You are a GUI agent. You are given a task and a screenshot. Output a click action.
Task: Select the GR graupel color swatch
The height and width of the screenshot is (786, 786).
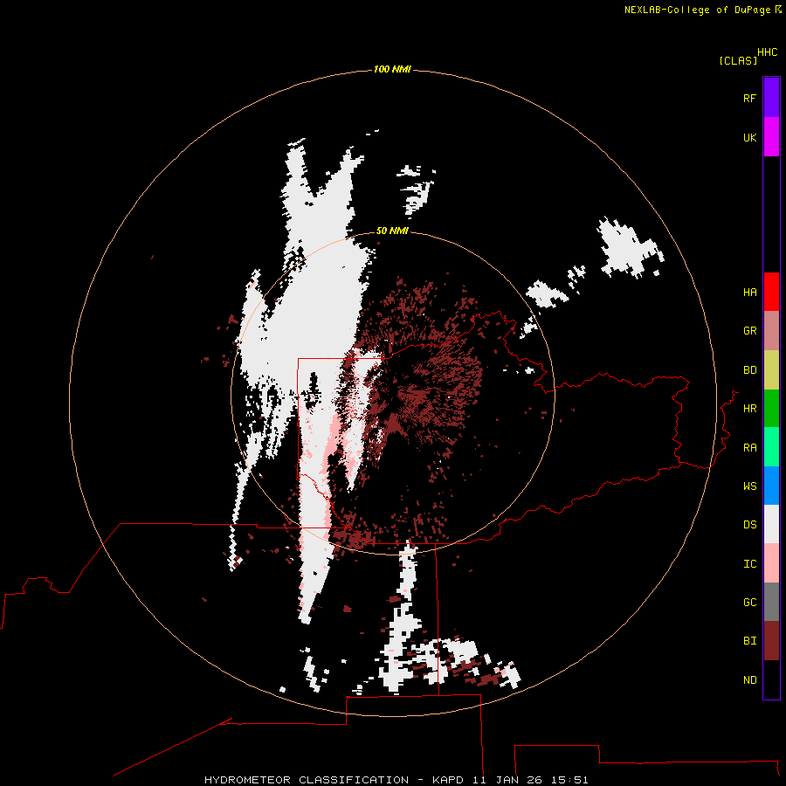771,331
